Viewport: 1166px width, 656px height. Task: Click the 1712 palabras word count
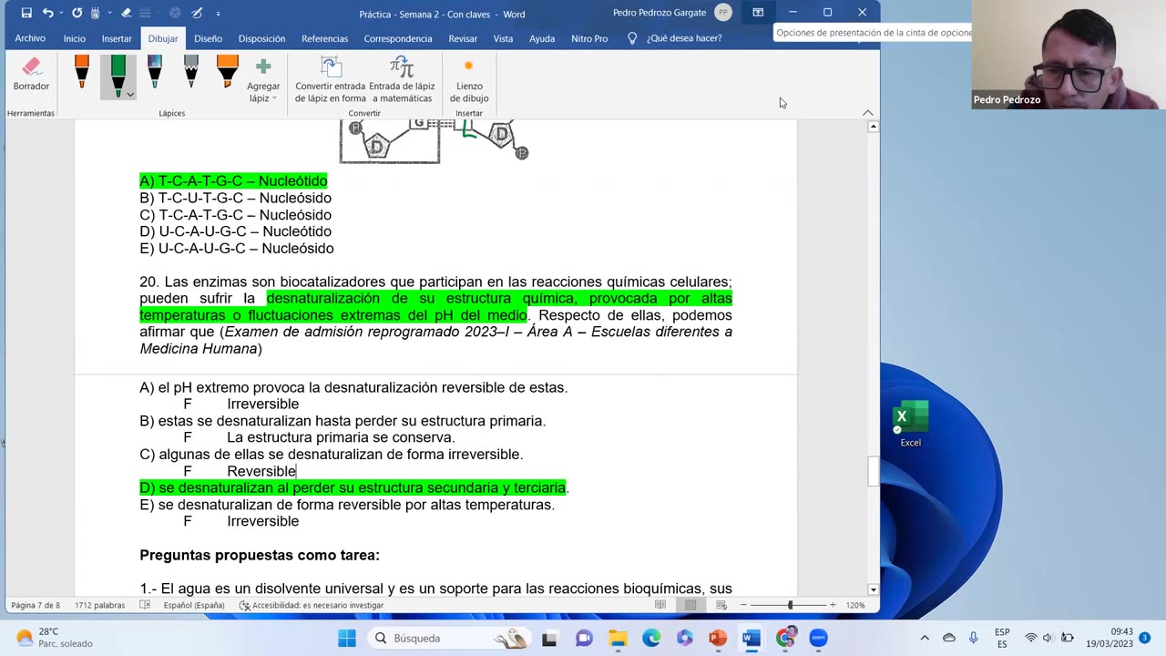click(99, 605)
